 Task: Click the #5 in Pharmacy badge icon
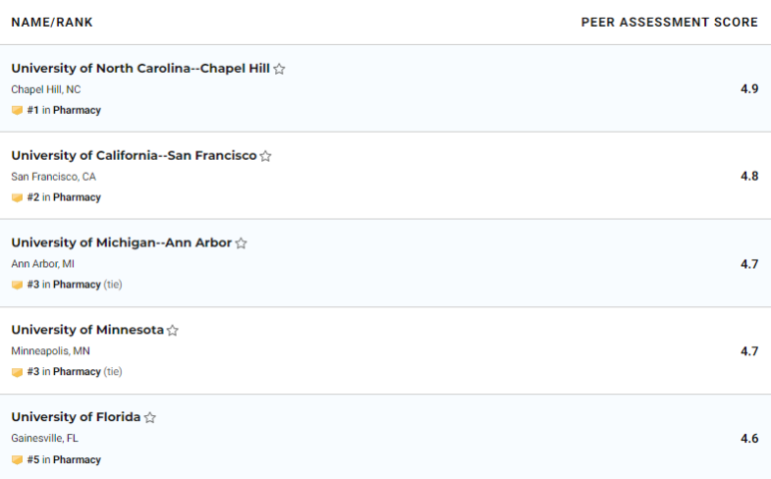pyautogui.click(x=17, y=460)
